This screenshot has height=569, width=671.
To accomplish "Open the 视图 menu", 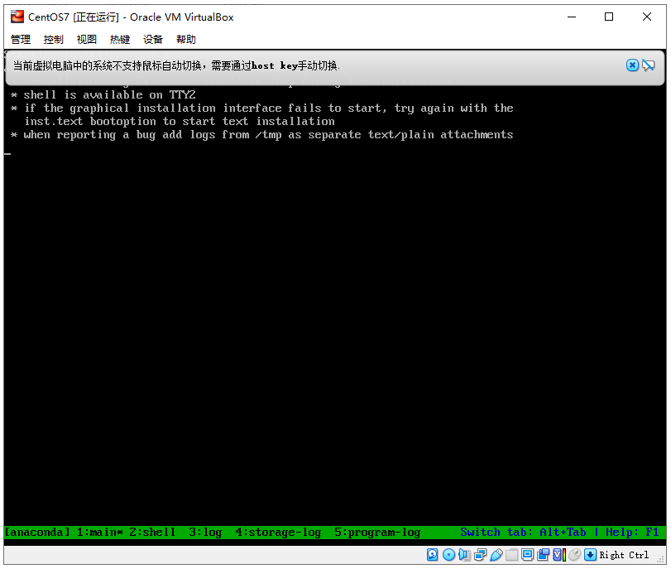I will point(87,39).
